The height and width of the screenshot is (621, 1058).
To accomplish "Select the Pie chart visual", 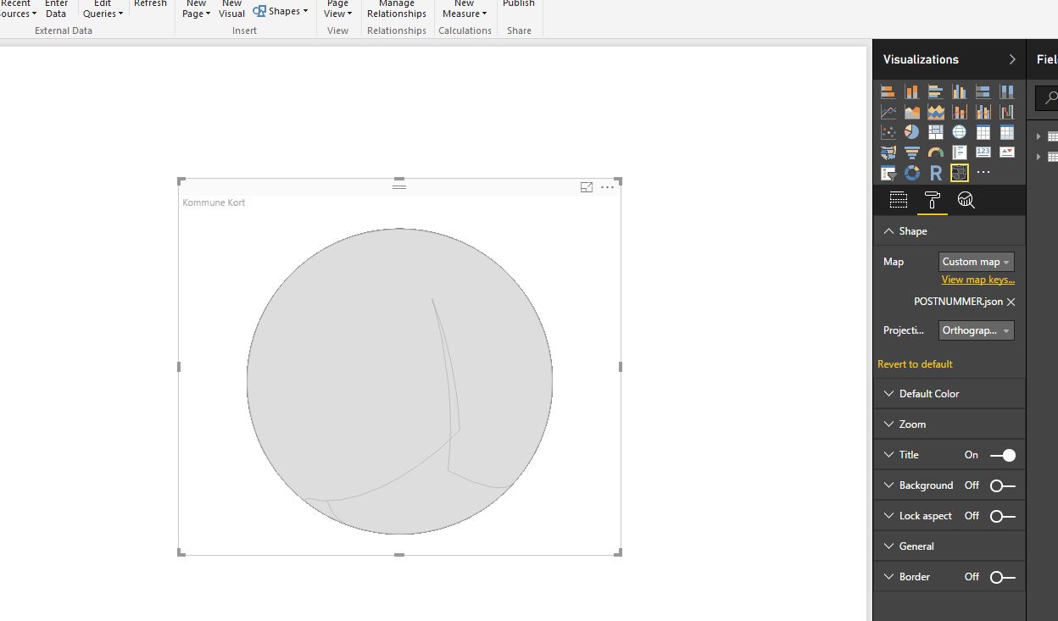I will pos(911,132).
